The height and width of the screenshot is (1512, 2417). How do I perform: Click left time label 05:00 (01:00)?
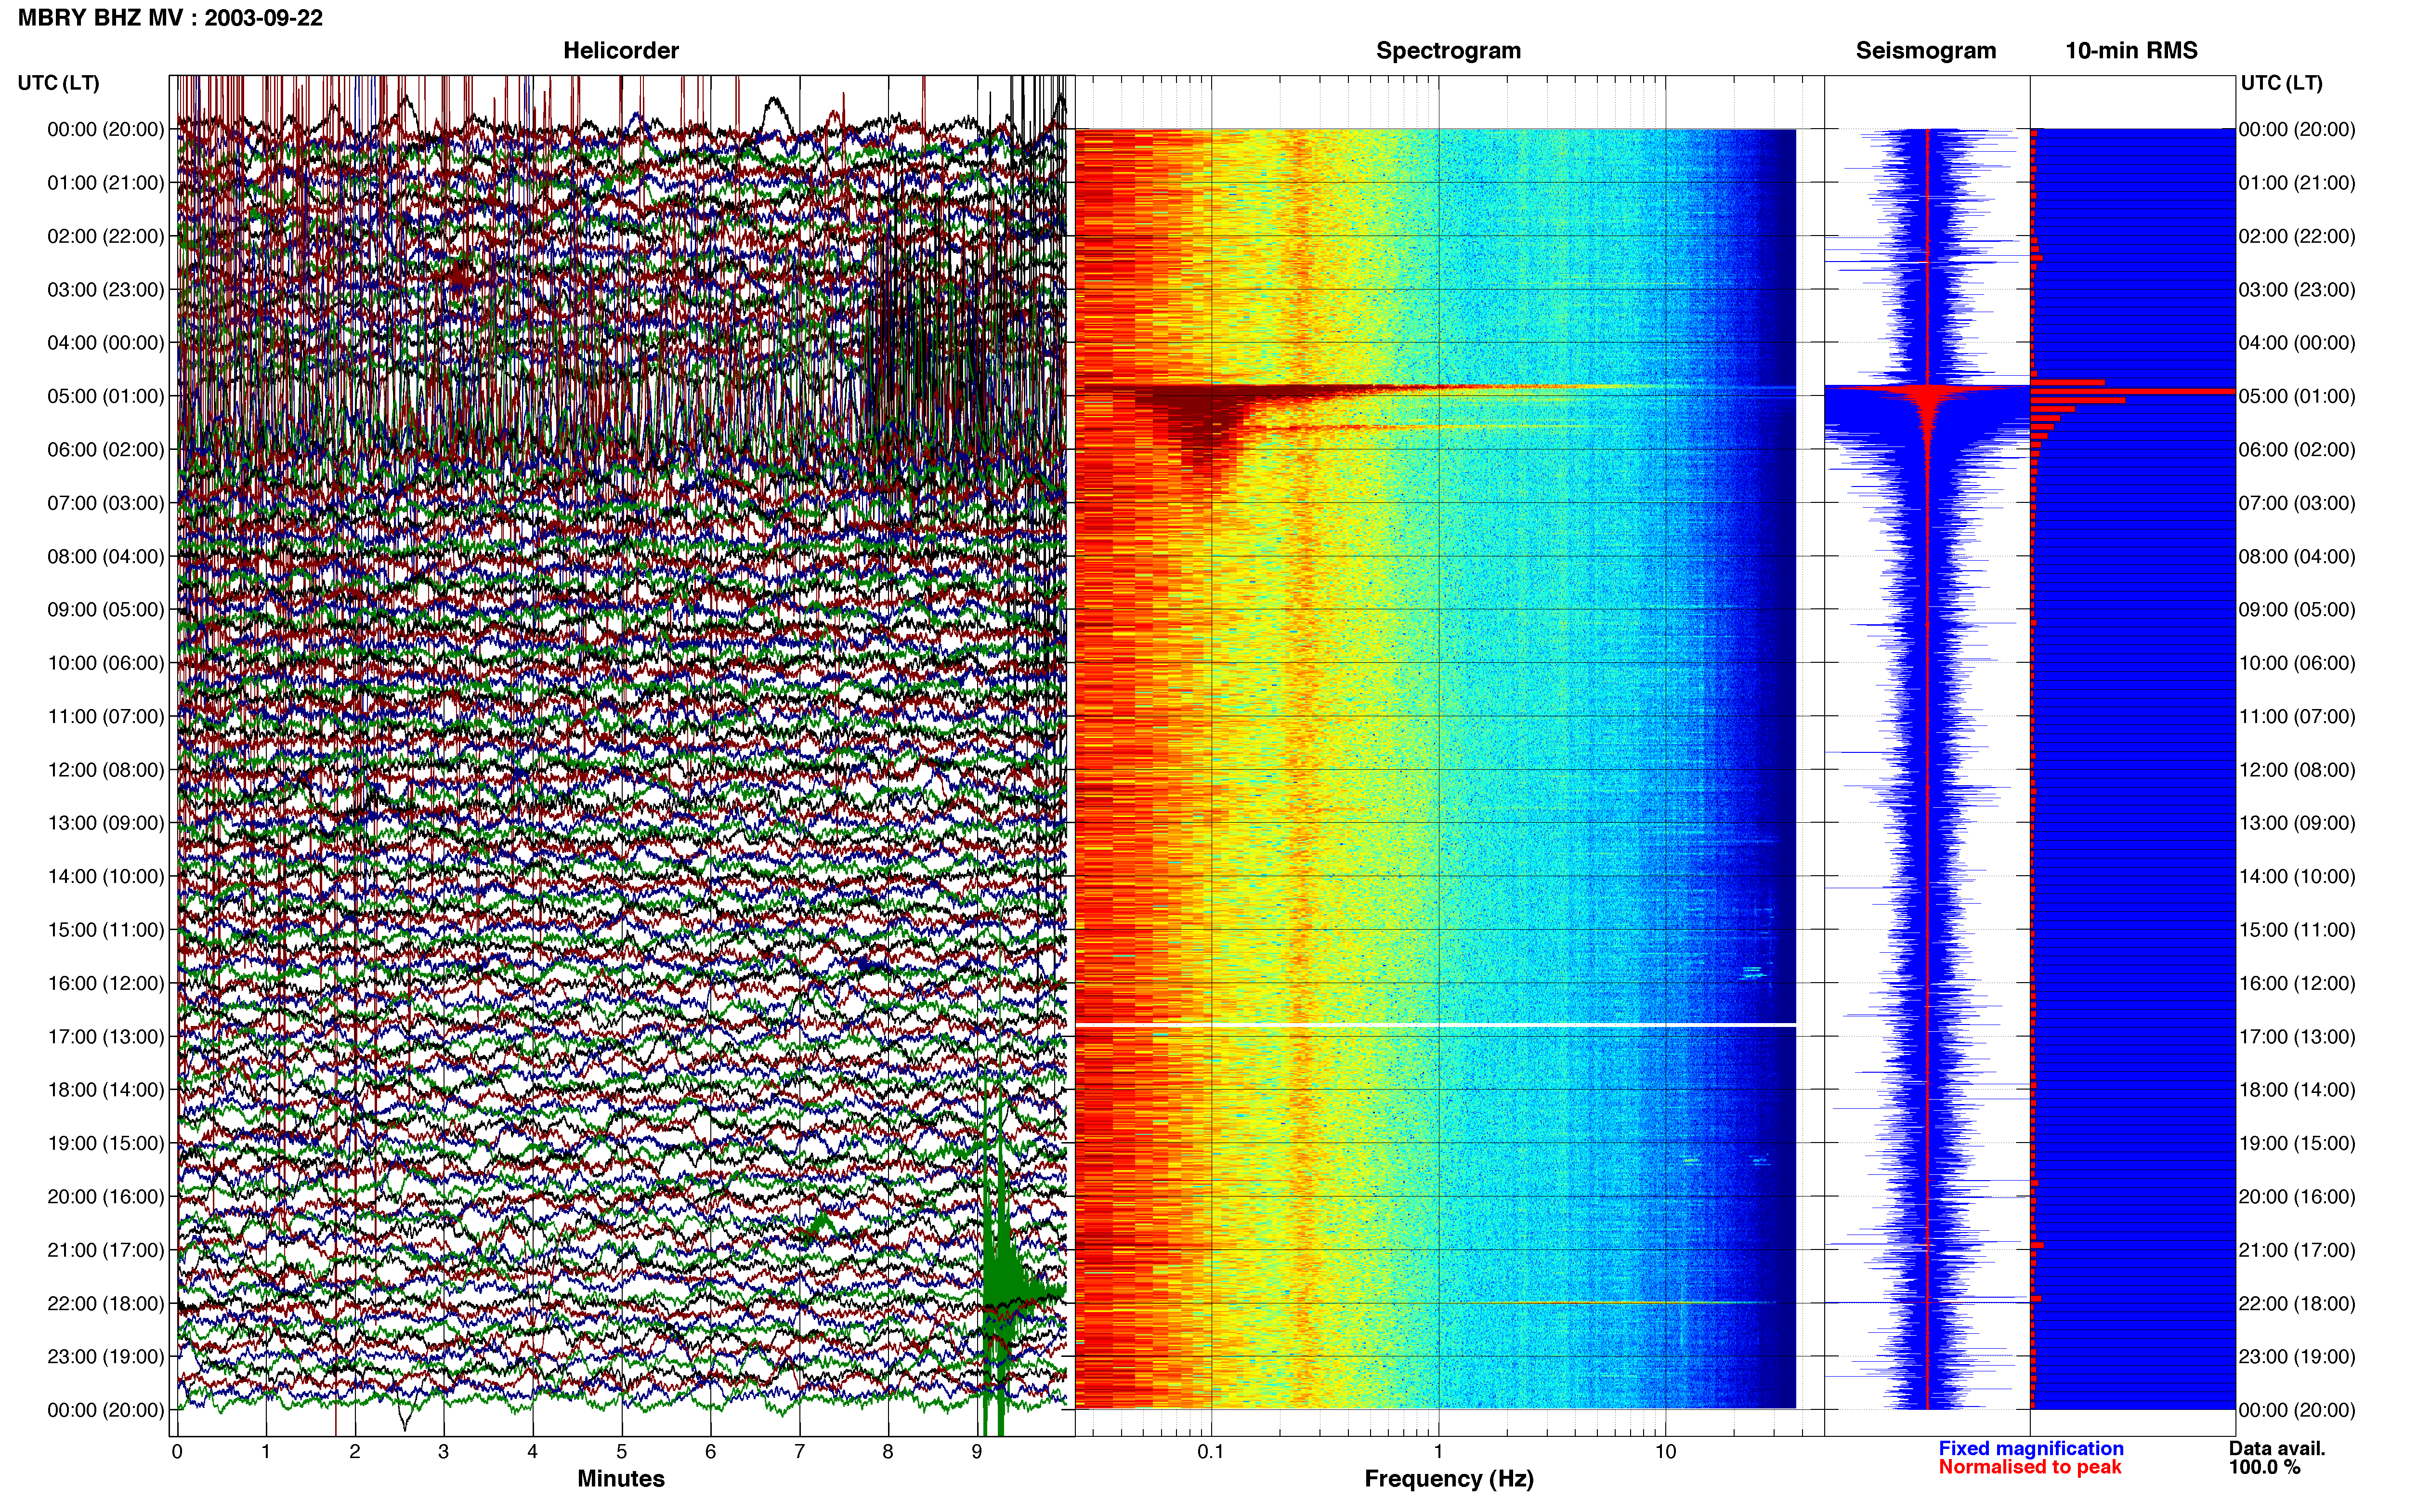[106, 396]
